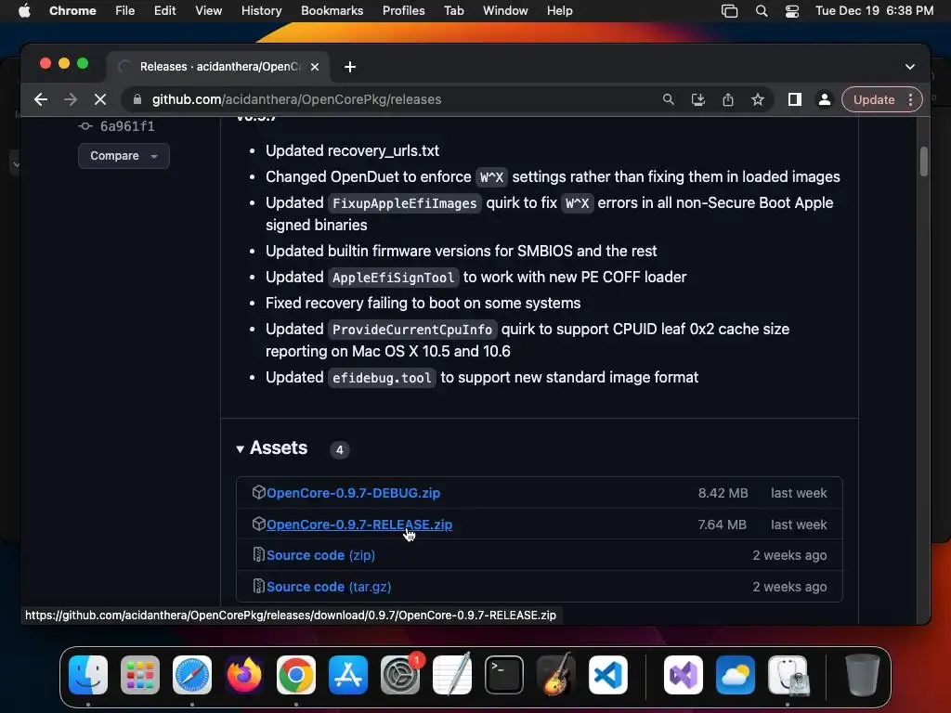This screenshot has width=951, height=713.
Task: Click the forward navigation arrow
Action: click(71, 99)
